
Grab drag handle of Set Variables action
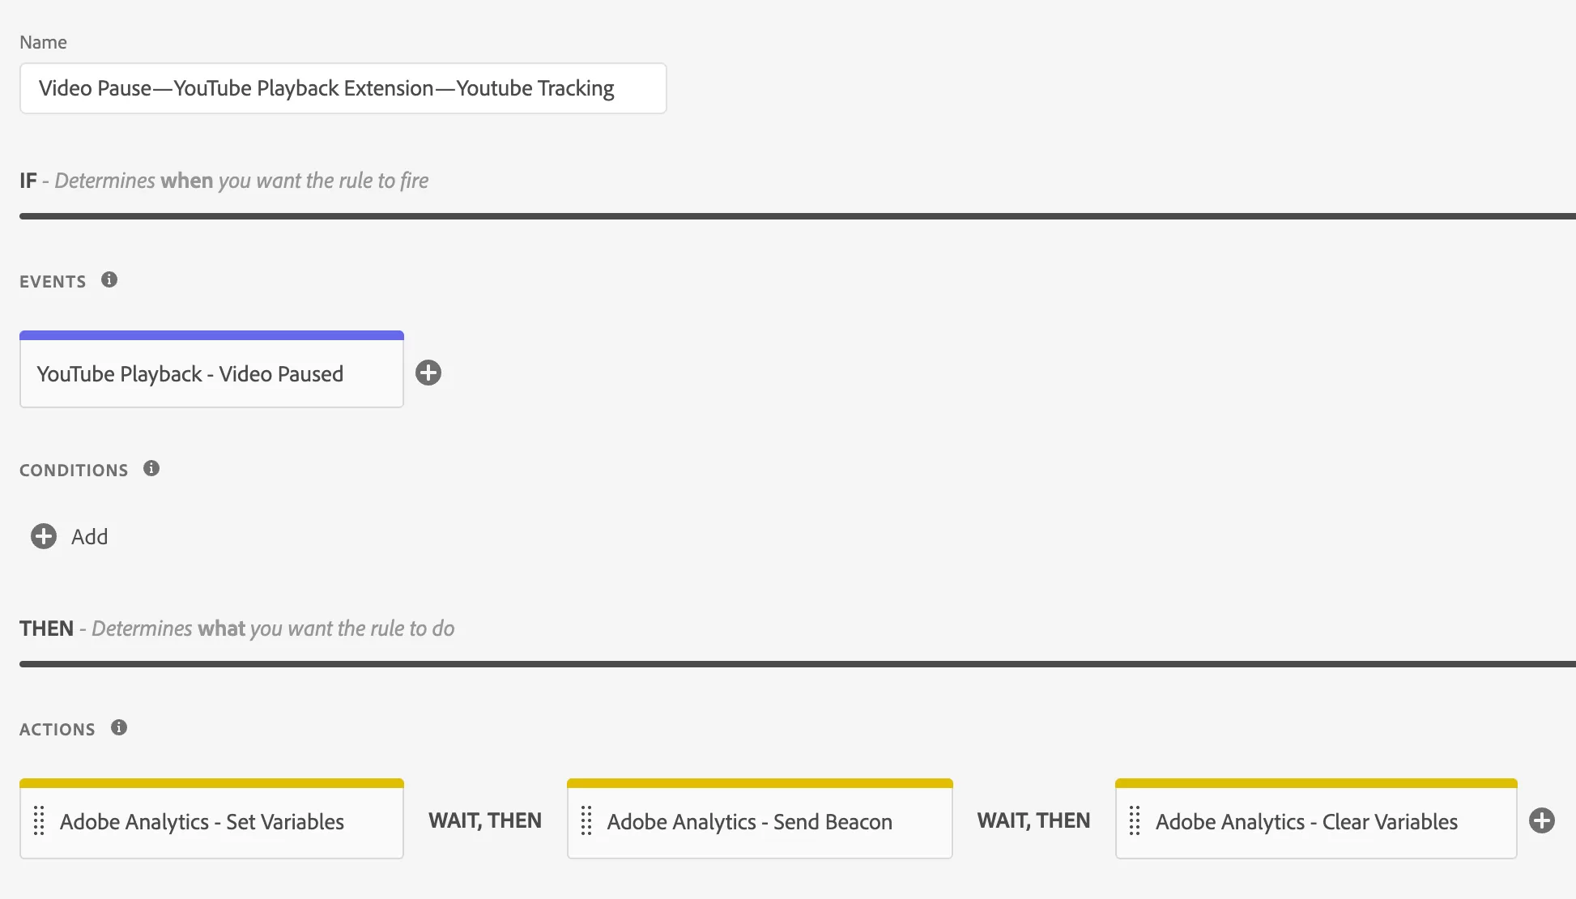point(39,820)
